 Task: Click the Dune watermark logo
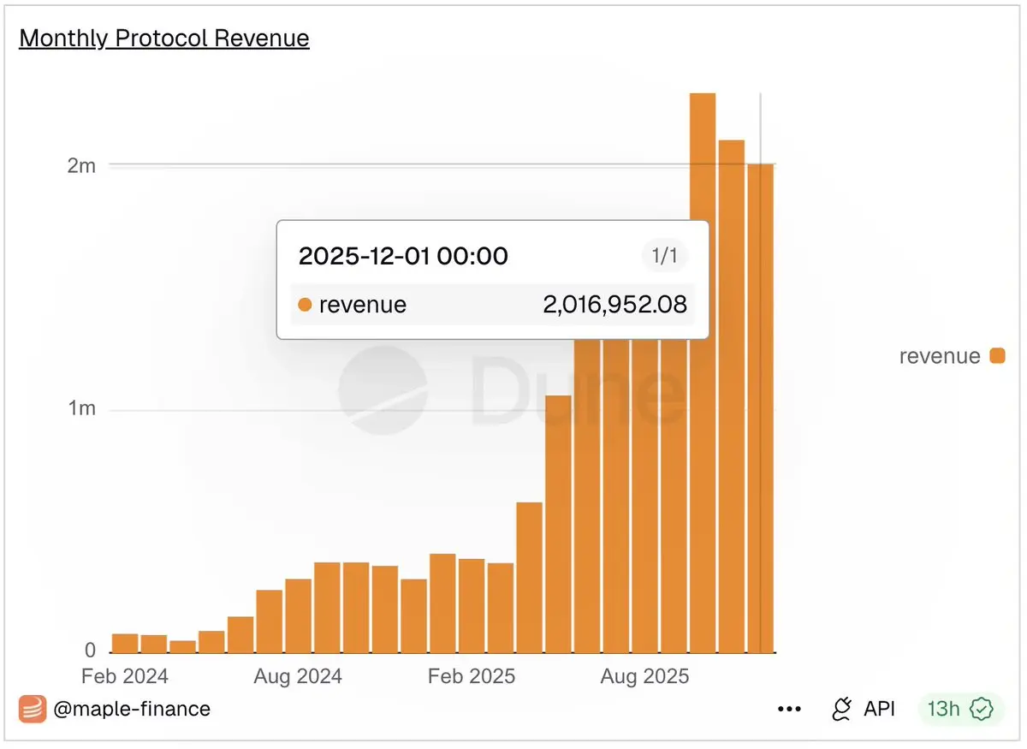pyautogui.click(x=382, y=390)
